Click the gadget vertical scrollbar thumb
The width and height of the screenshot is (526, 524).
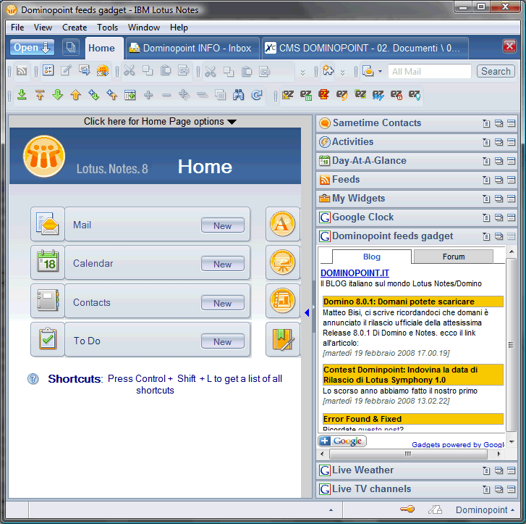click(x=511, y=344)
